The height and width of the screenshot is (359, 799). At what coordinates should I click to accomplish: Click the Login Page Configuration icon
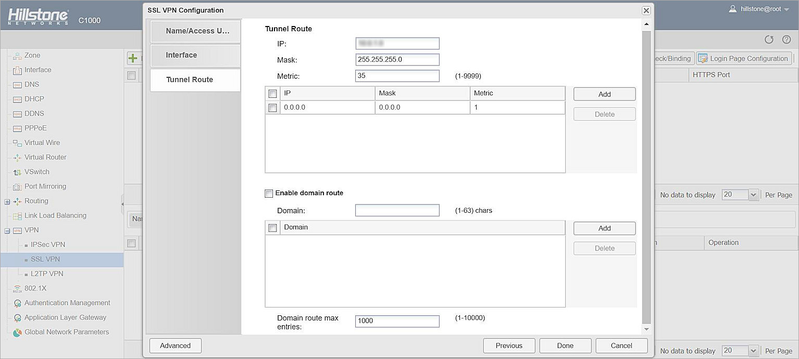[x=703, y=58]
